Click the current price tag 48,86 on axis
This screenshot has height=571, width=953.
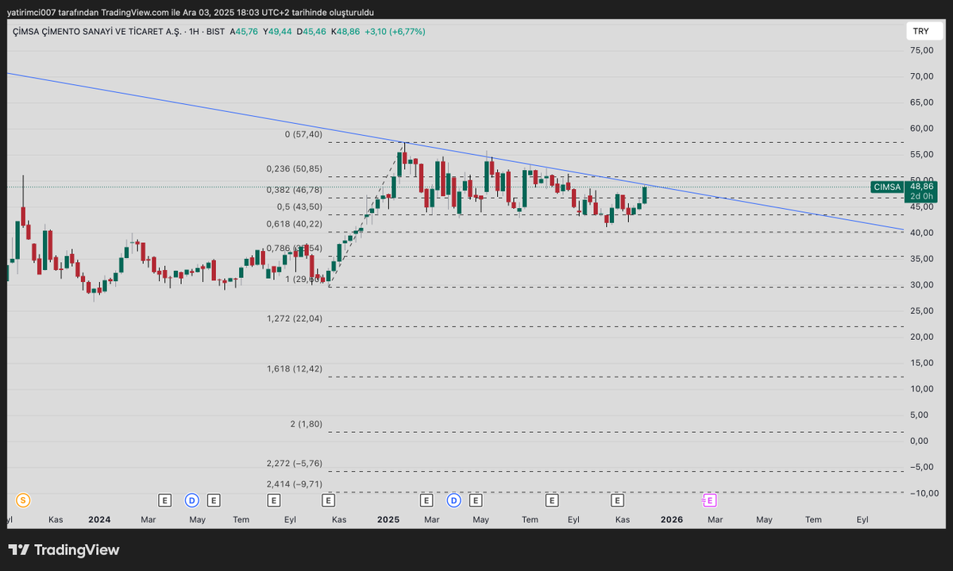tap(921, 187)
